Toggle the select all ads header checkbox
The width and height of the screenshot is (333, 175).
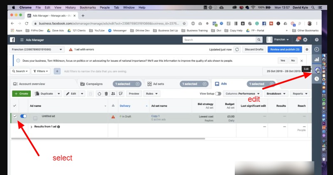[x=15, y=106]
